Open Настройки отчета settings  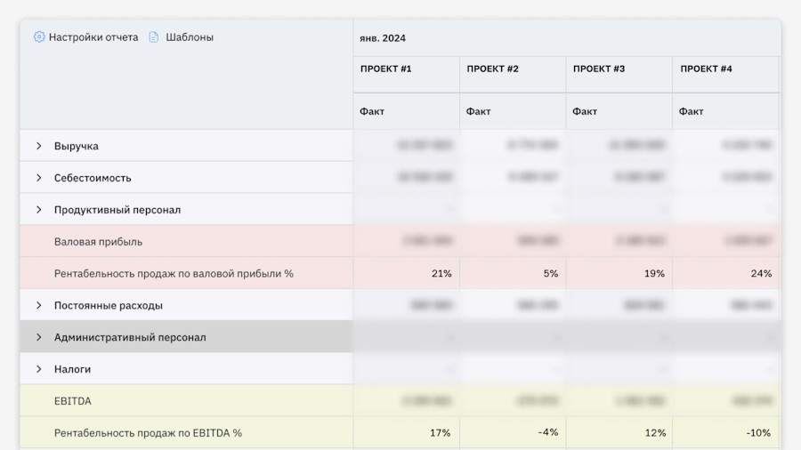pos(93,37)
